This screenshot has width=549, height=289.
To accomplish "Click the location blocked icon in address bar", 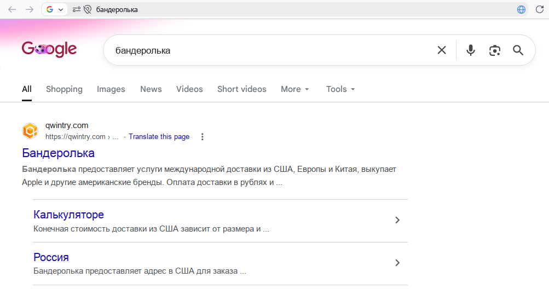I will coord(88,9).
